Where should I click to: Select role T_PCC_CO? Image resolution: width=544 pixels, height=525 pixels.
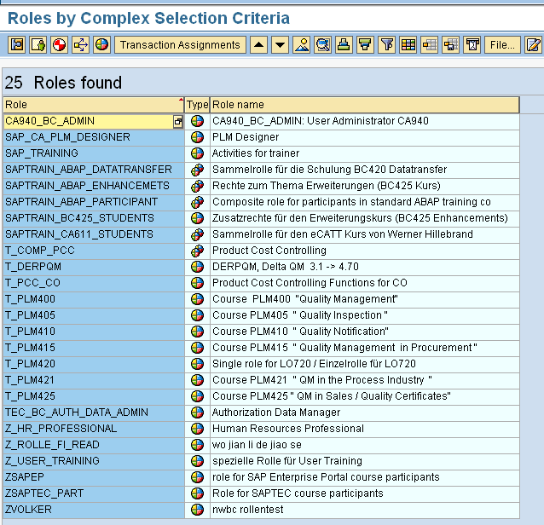coord(94,283)
